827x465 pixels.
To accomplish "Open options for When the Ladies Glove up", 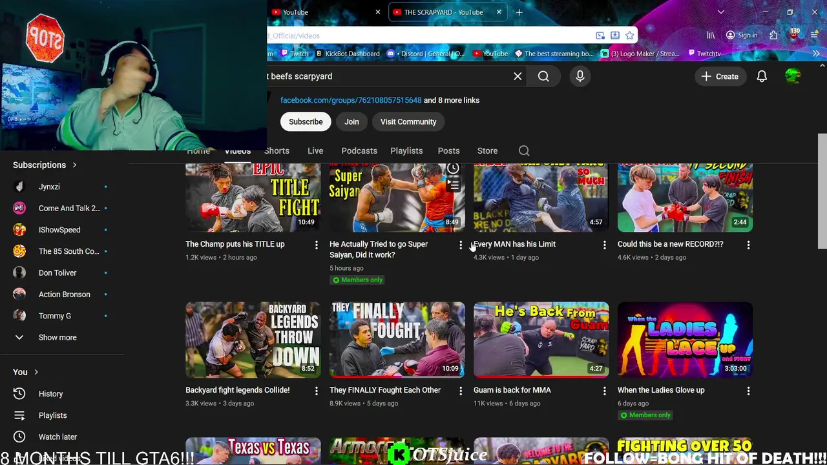I will pos(748,391).
